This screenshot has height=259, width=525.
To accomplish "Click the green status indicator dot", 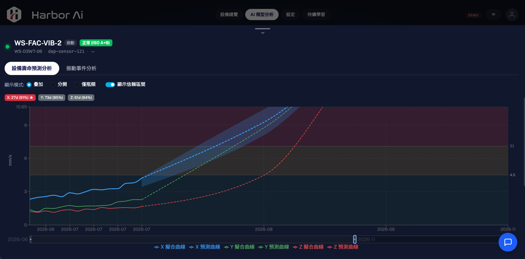I will pos(7,47).
